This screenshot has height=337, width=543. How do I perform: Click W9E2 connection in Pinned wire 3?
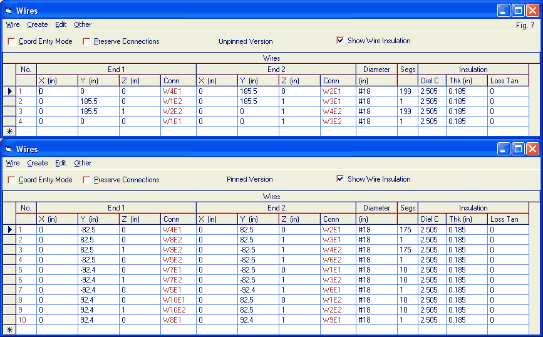tap(178, 250)
